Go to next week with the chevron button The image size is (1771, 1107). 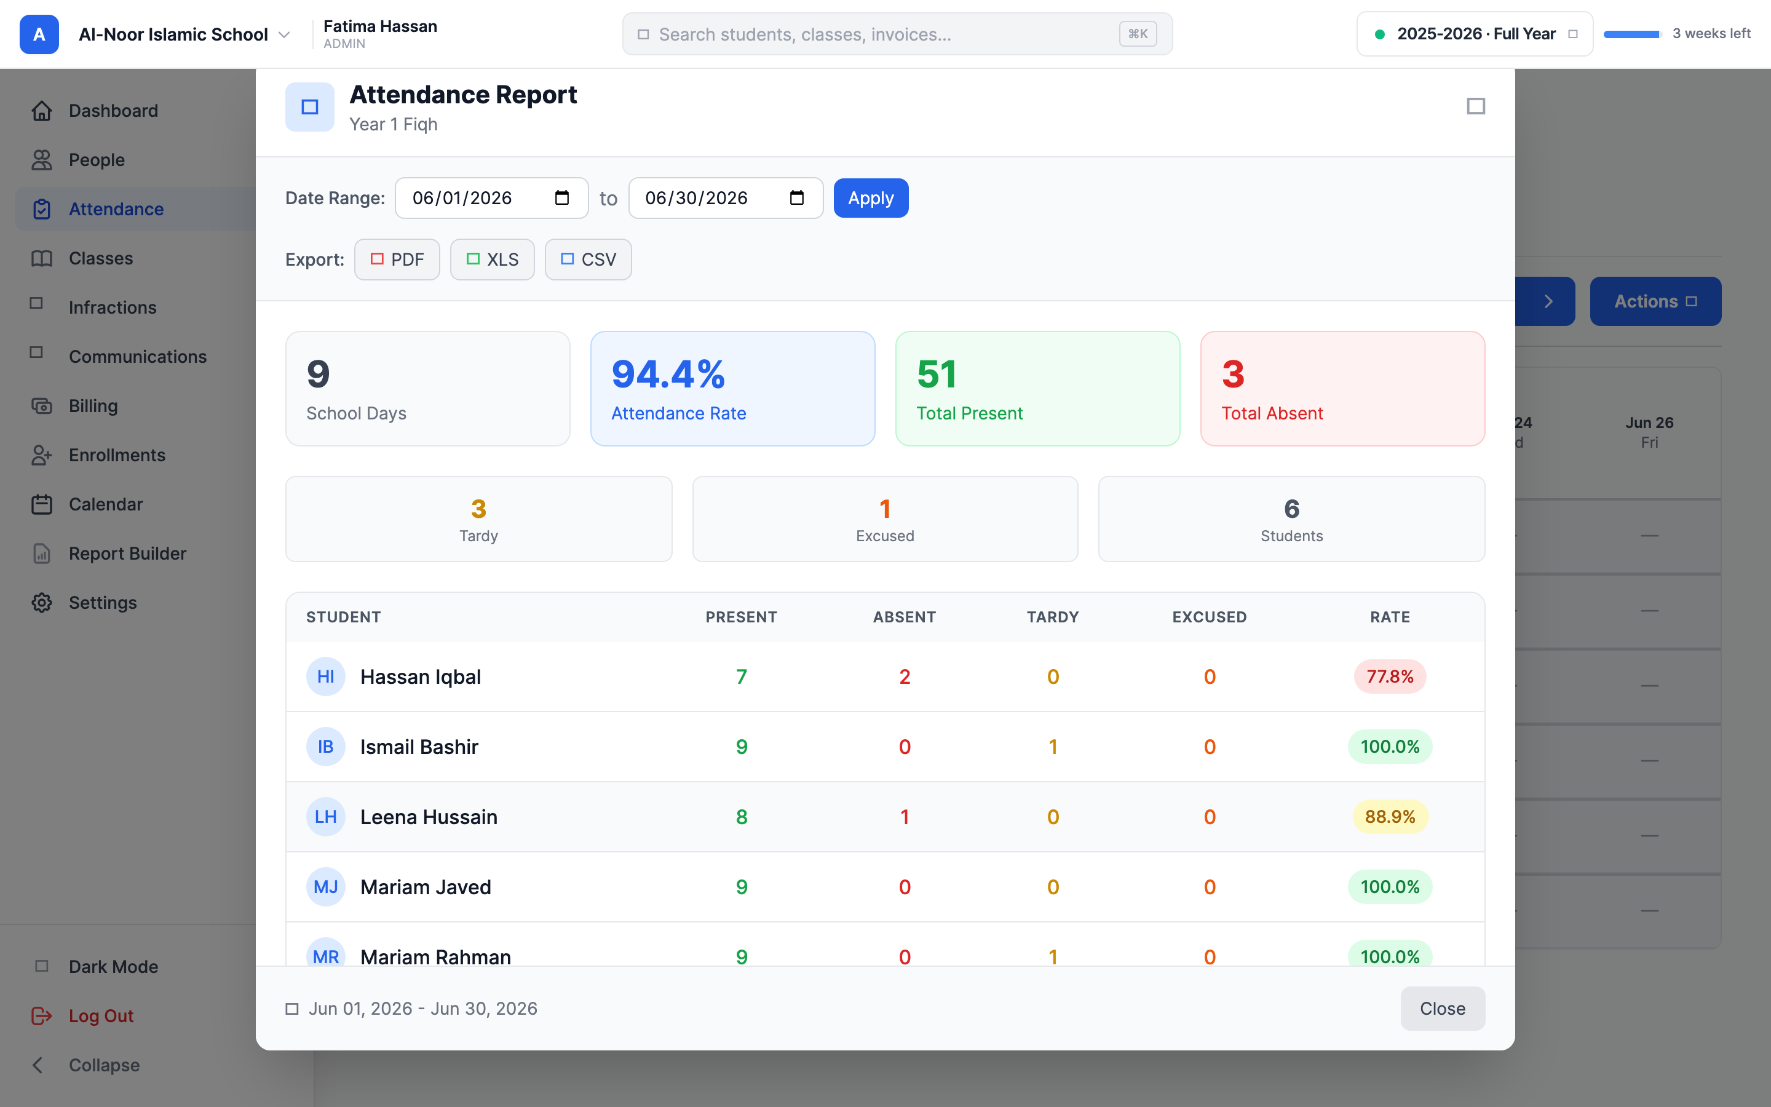[x=1547, y=301]
